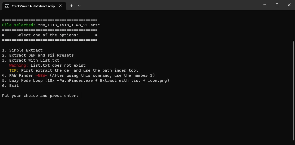
Task: Focus the prompt after "press enter:"
Action: (81, 96)
